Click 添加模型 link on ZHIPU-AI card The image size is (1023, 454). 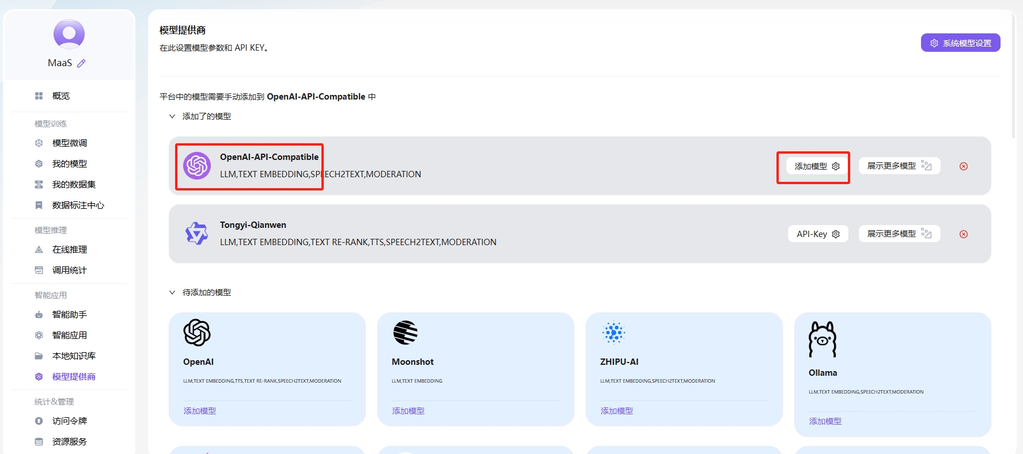point(617,411)
